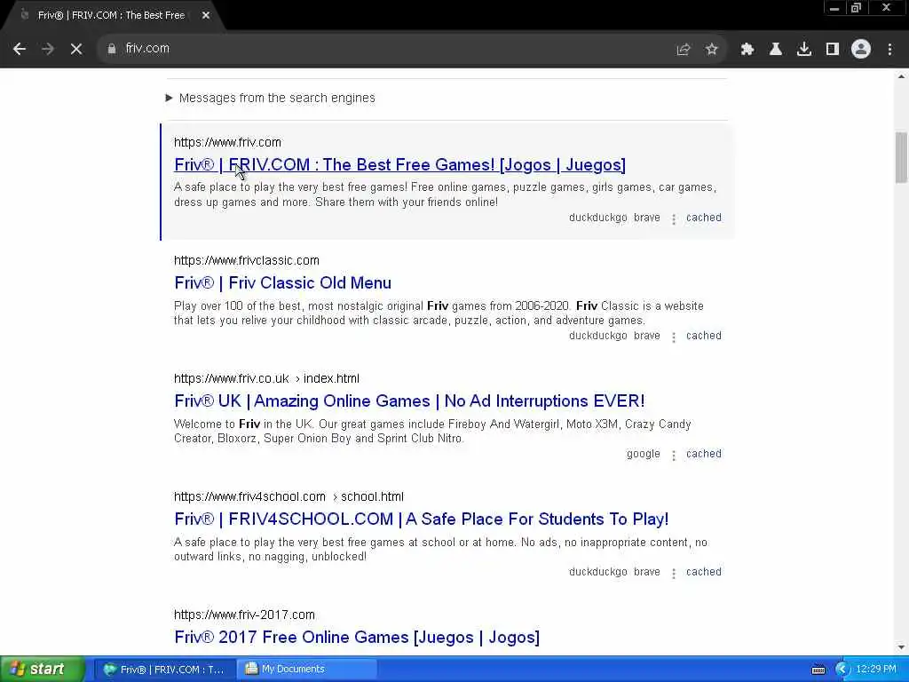Open Friv® 2017 Free Online Games link

(357, 638)
